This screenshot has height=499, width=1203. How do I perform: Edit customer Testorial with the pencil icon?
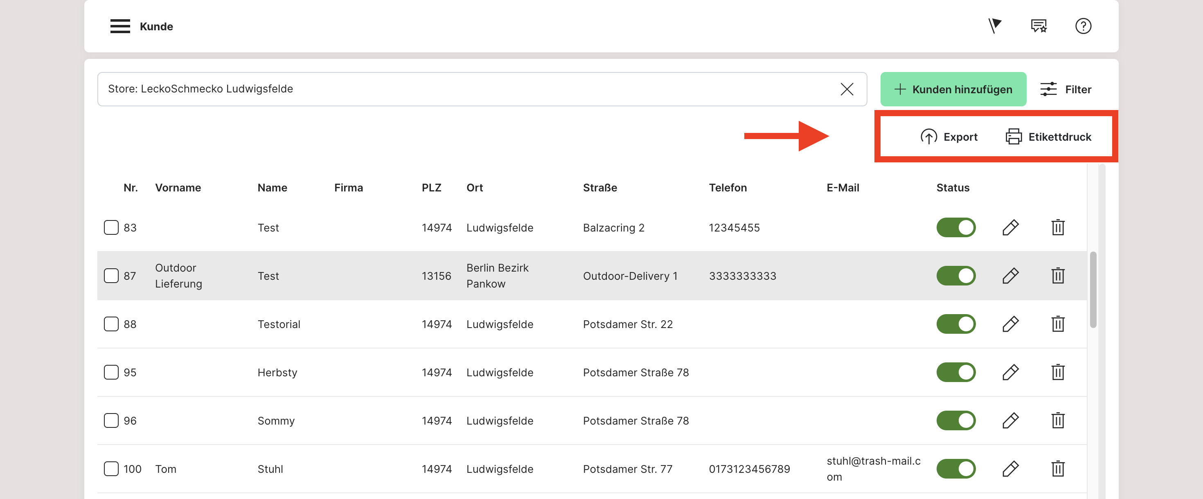(1010, 324)
